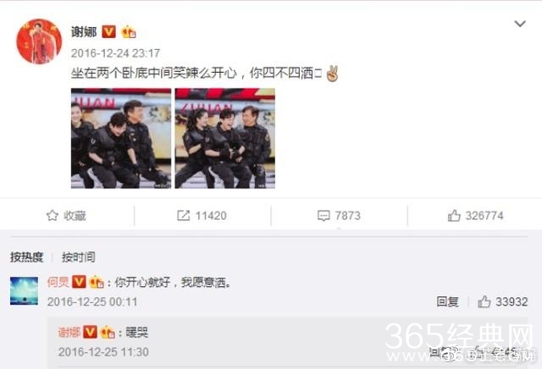This screenshot has height=369, width=542.
Task: Open 何炅's username link in the comments
Action: click(x=58, y=282)
